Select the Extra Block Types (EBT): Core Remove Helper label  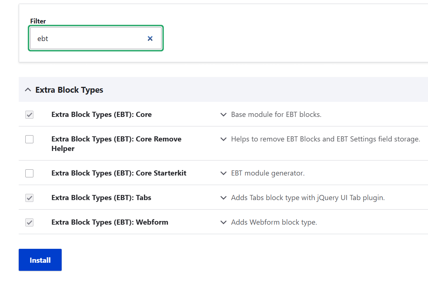pyautogui.click(x=117, y=144)
